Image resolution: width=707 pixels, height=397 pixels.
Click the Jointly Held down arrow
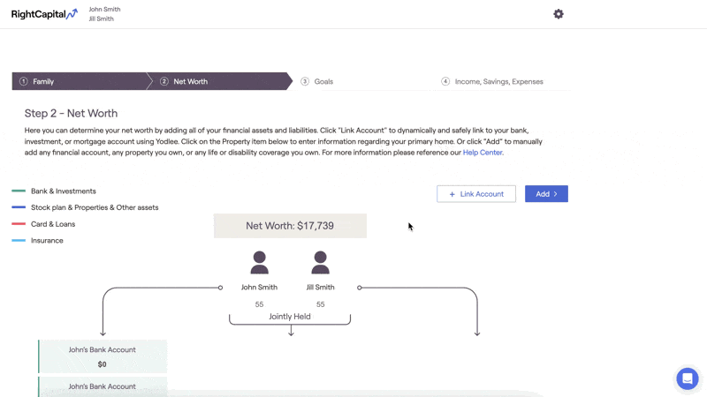click(291, 330)
